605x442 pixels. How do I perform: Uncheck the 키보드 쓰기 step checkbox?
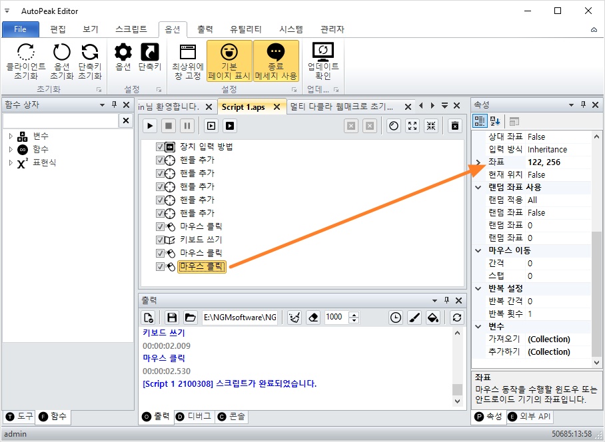160,240
